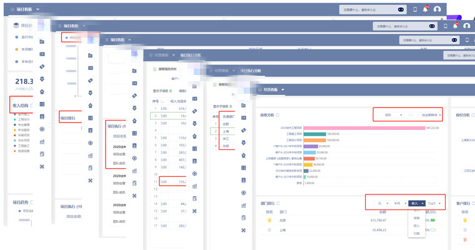The width and height of the screenshot is (475, 250).
Task: Click the bar chart icon in the rightmost sidebar
Action: 244,206
